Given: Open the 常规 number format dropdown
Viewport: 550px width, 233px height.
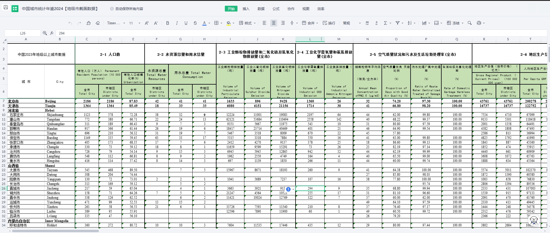Looking at the screenshot, I should [352, 23].
